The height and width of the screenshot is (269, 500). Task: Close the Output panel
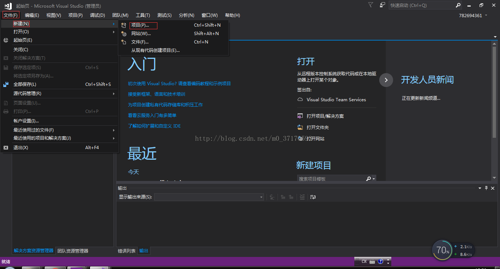coord(493,188)
